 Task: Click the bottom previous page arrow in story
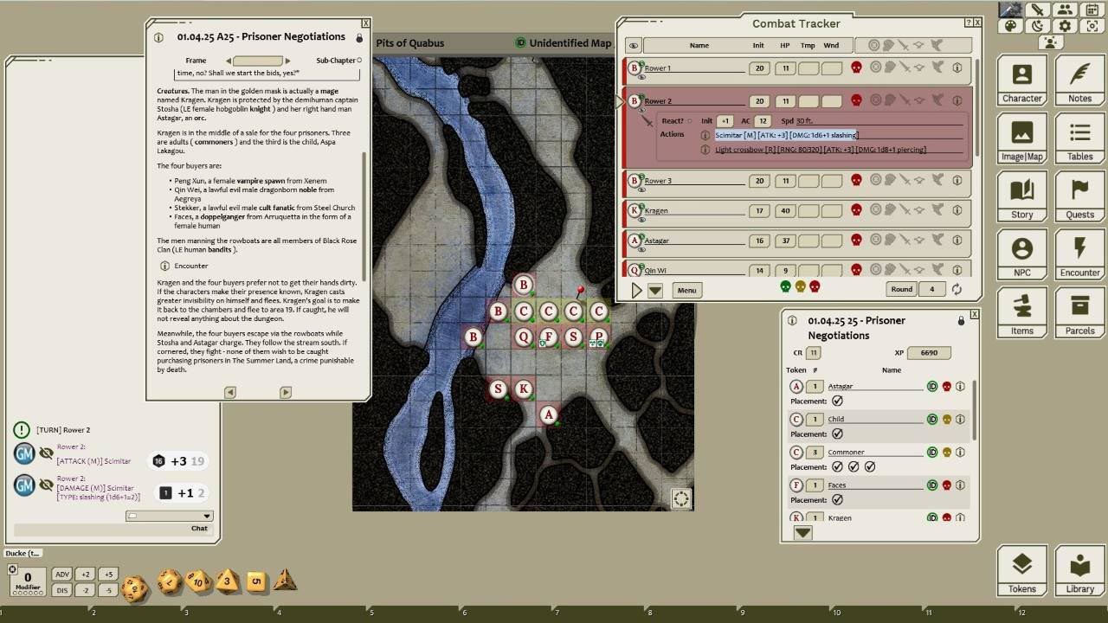pyautogui.click(x=230, y=392)
